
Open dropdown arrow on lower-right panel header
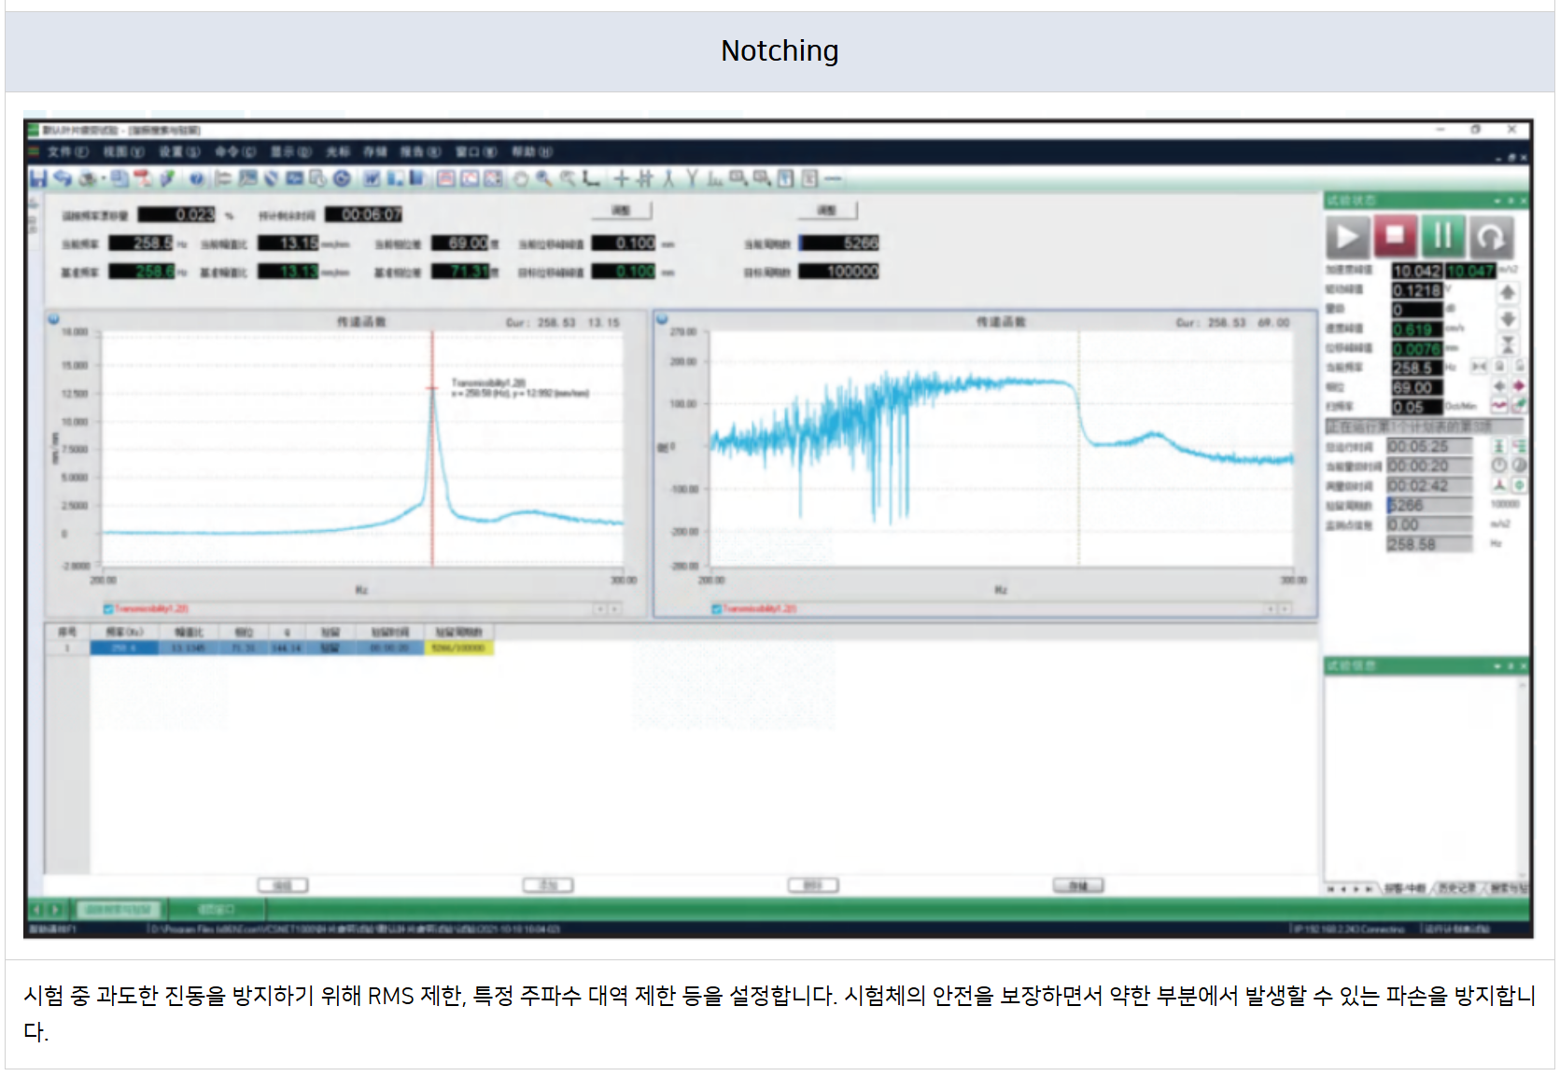[x=1498, y=666]
